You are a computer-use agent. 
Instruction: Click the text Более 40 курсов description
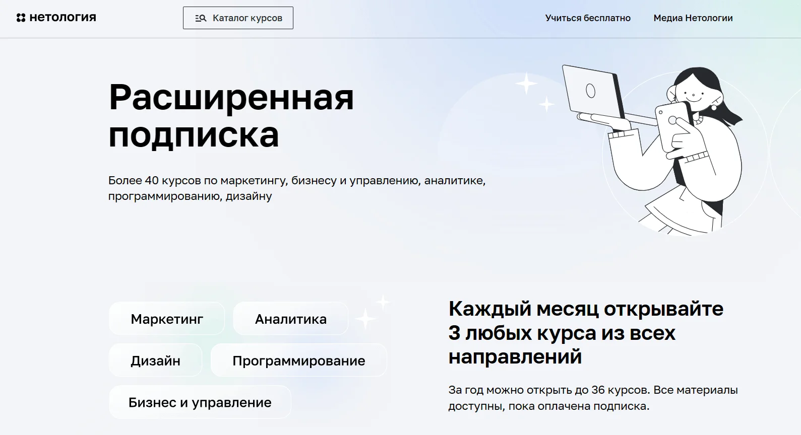click(x=297, y=188)
